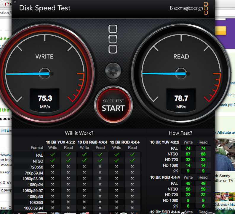
Task: Click YUV HD 720 write value 33
Action: pos(188,160)
